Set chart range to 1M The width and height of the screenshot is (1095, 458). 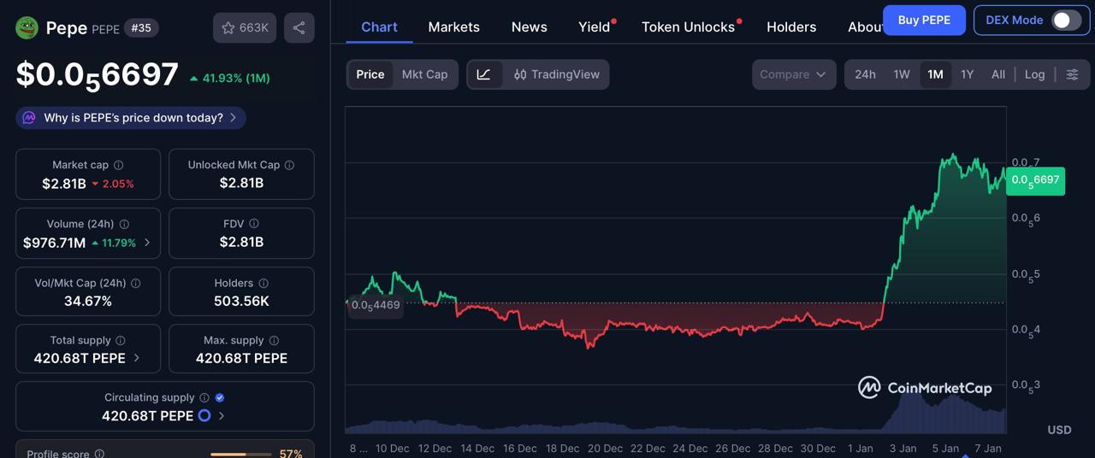tap(935, 74)
